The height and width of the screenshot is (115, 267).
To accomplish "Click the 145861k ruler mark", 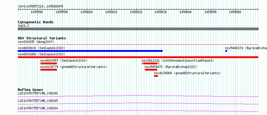I will [x=111, y=12].
